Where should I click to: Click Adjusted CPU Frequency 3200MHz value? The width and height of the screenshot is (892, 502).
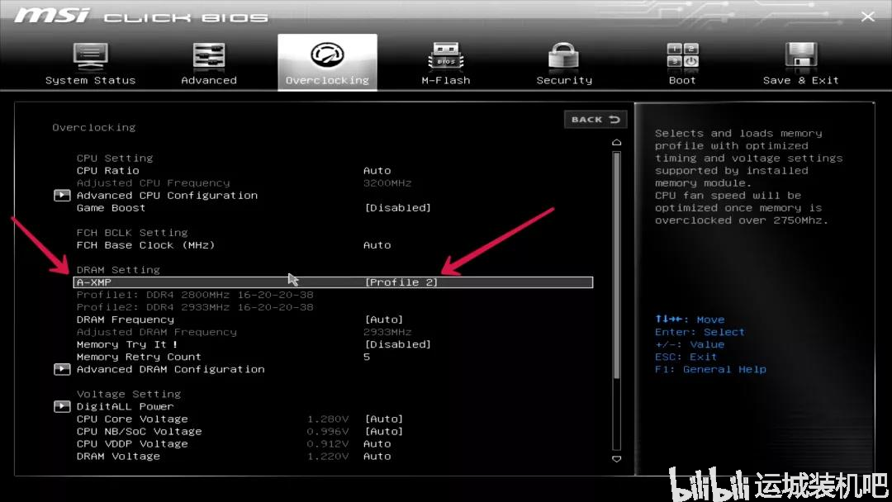(x=387, y=183)
